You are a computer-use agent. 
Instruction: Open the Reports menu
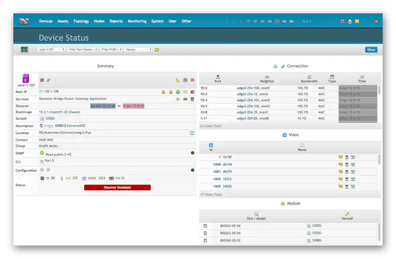point(116,21)
